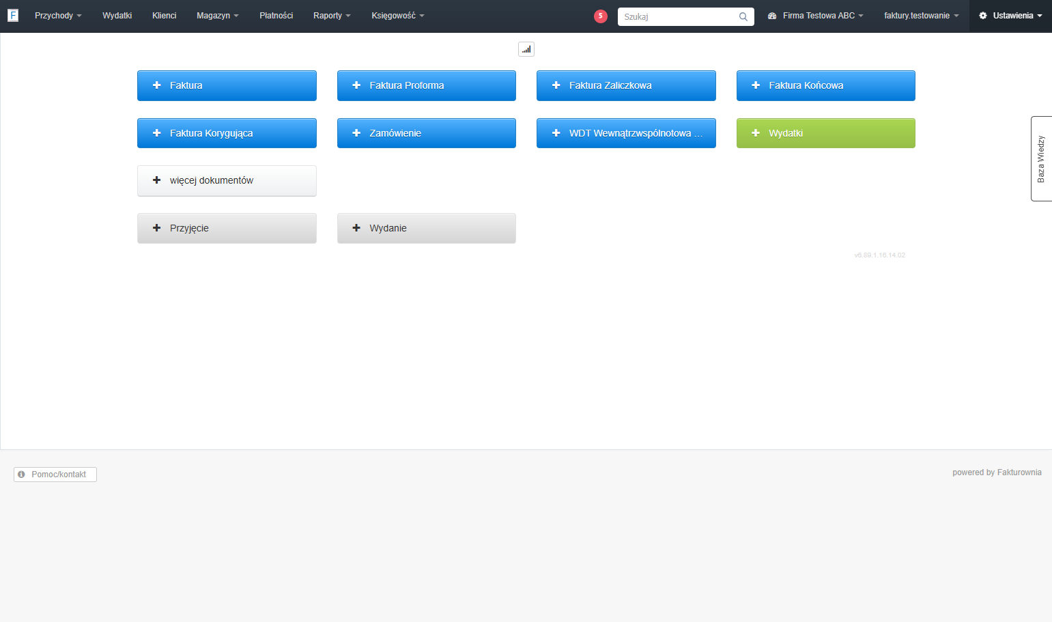
Task: Open the Baza Wiedzy side tab
Action: point(1041,158)
